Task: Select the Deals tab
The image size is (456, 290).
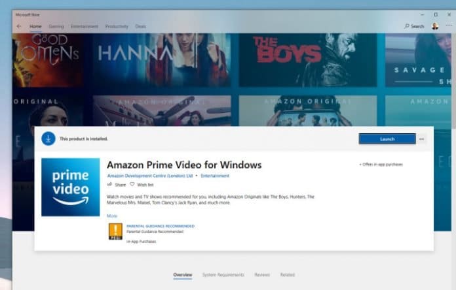Action: click(x=141, y=26)
